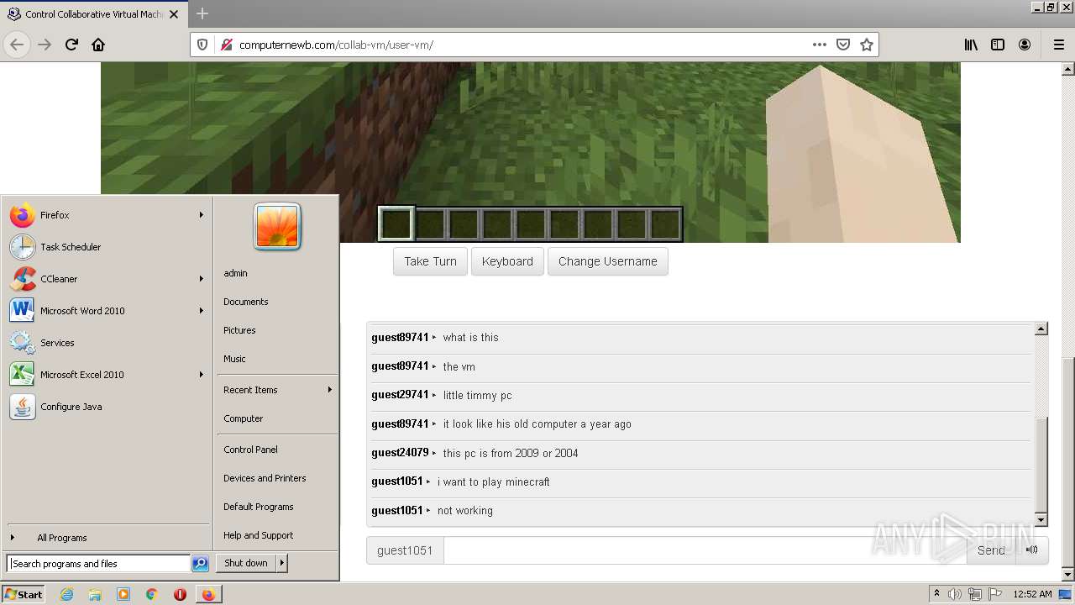Focus the chat message input field

[705, 550]
